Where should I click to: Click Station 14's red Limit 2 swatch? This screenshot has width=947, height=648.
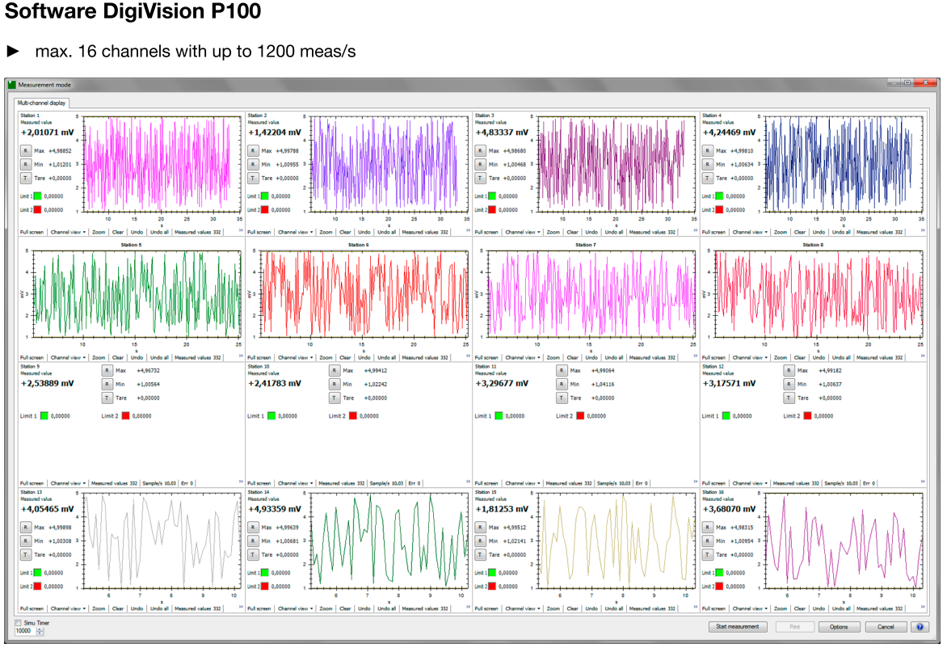264,586
